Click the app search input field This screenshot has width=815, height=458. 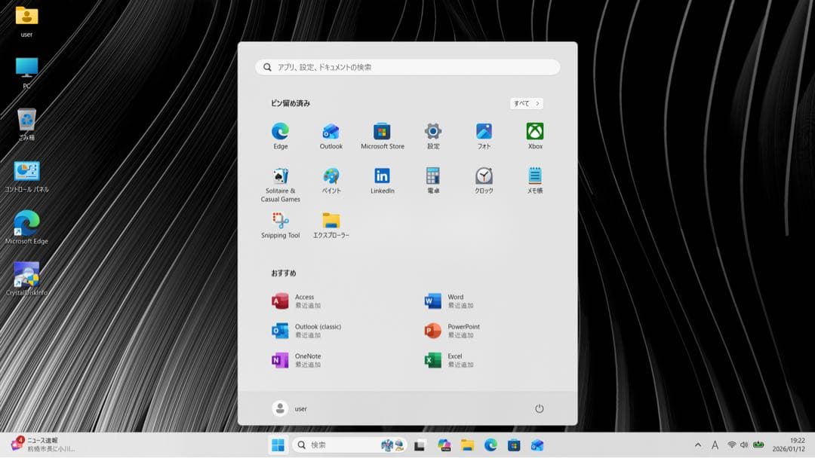pos(407,66)
